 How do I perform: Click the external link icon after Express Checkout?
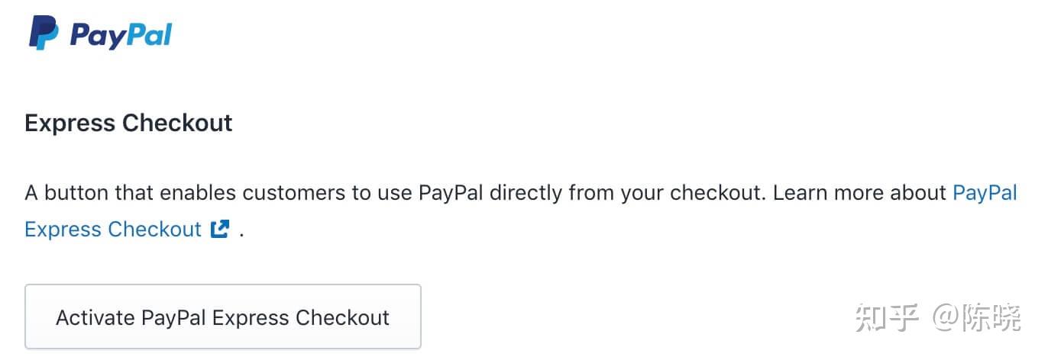[220, 229]
